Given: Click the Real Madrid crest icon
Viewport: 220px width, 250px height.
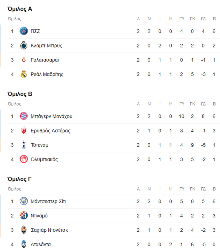Looking at the screenshot, I should [24, 74].
